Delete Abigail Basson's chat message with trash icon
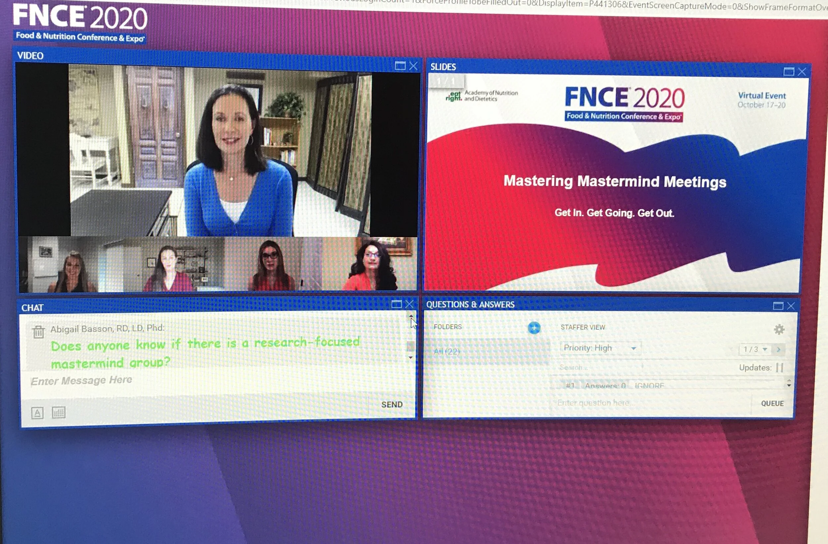The width and height of the screenshot is (828, 544). [x=38, y=332]
